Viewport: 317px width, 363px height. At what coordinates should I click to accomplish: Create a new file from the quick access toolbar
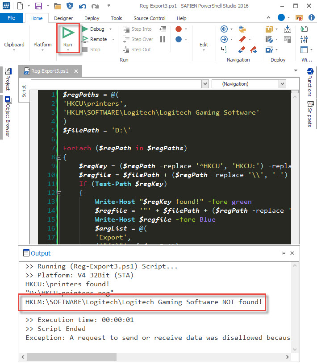pyautogui.click(x=20, y=5)
